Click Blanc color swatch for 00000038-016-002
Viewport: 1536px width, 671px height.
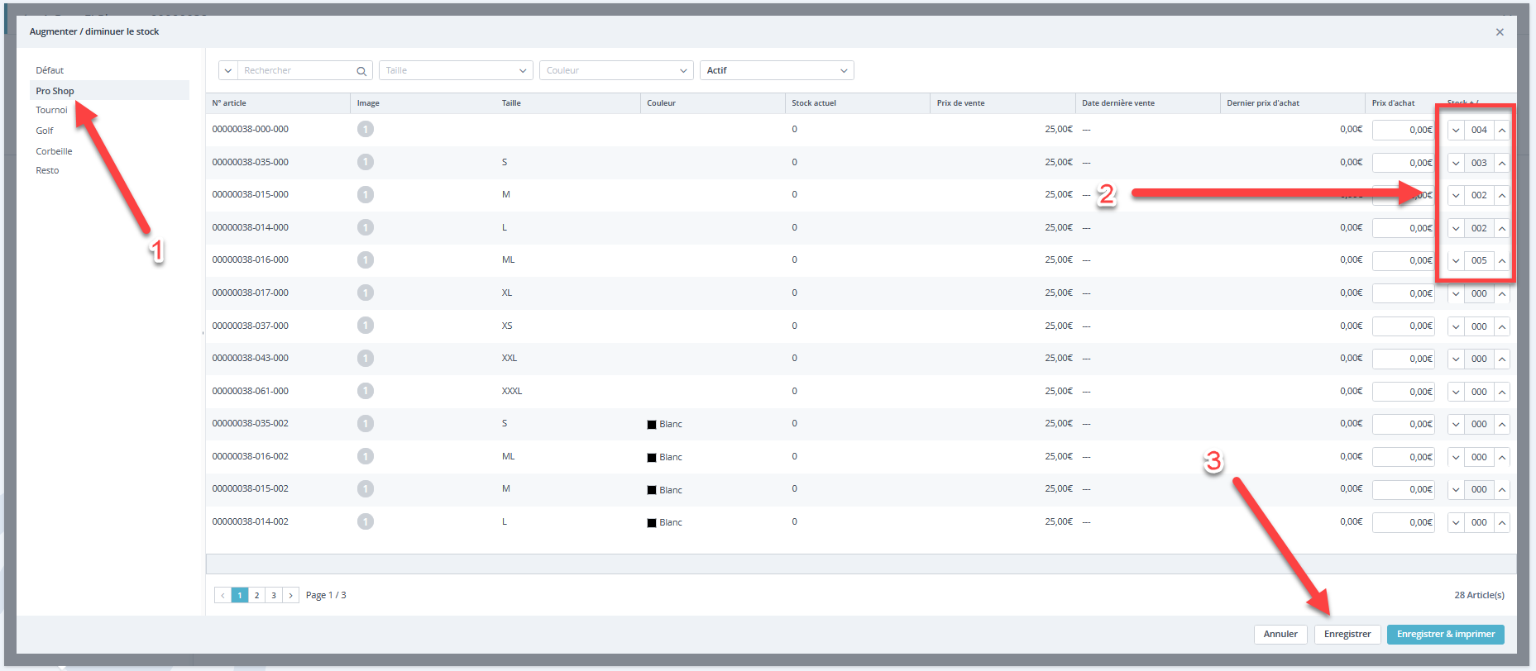point(652,458)
